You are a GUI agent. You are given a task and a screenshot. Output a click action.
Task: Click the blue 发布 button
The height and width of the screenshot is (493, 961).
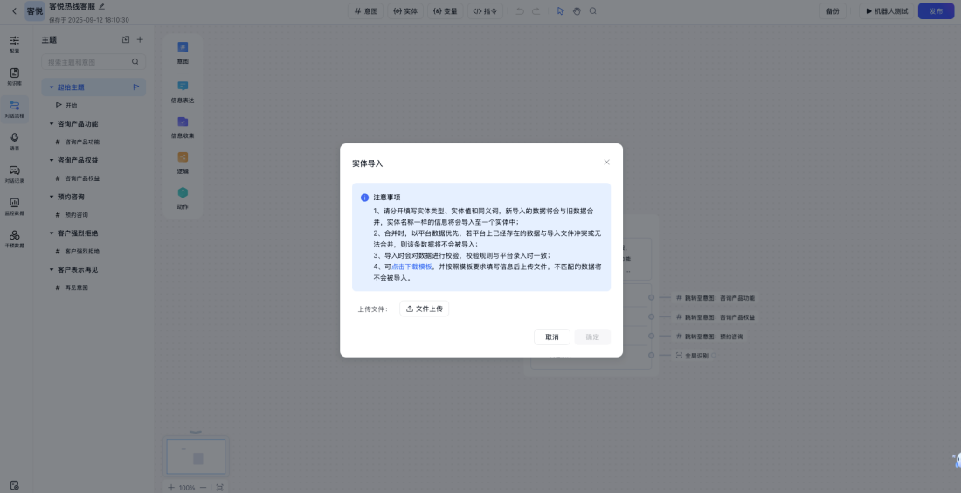point(936,11)
